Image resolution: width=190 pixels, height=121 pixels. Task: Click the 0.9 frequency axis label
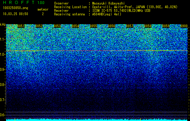(x=3, y=70)
